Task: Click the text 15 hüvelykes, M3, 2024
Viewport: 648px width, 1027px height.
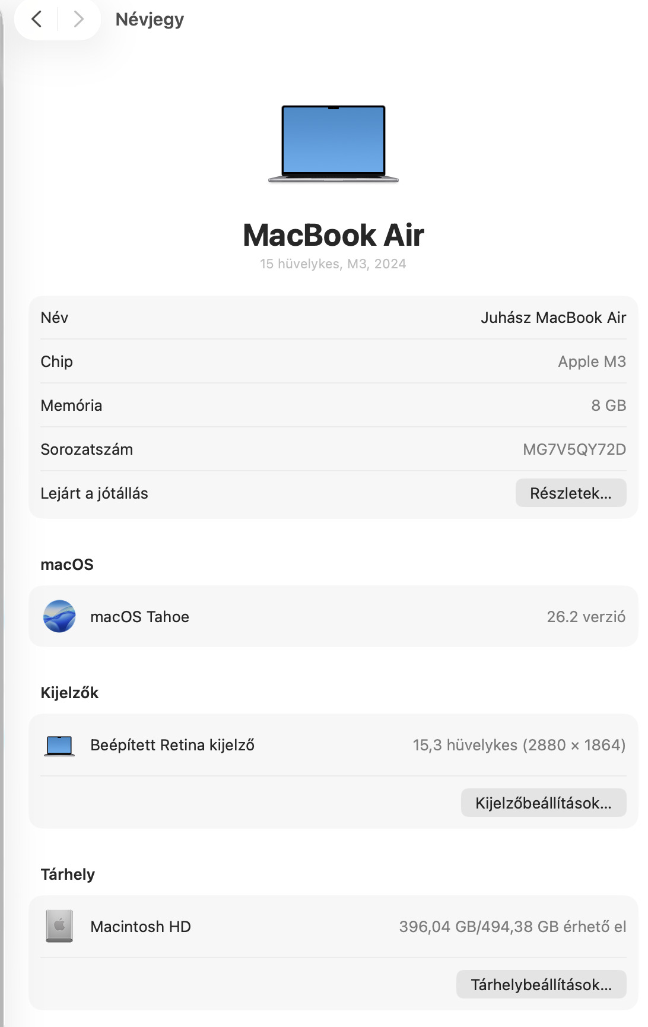Action: click(333, 264)
